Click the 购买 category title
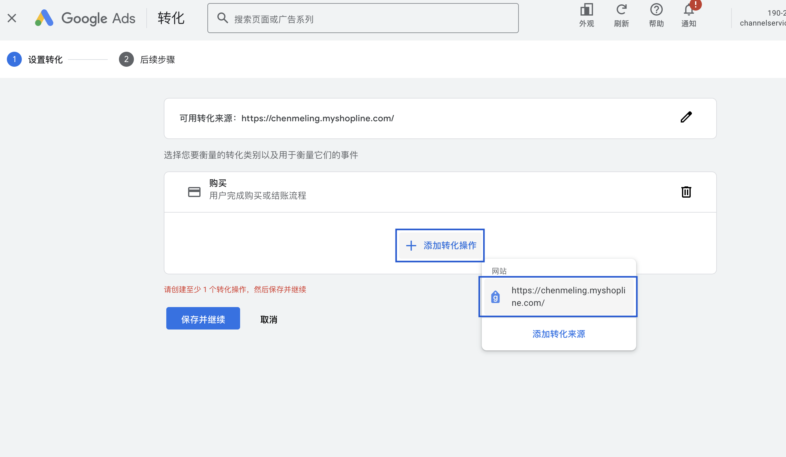Screen dimensions: 786x457 (x=218, y=183)
